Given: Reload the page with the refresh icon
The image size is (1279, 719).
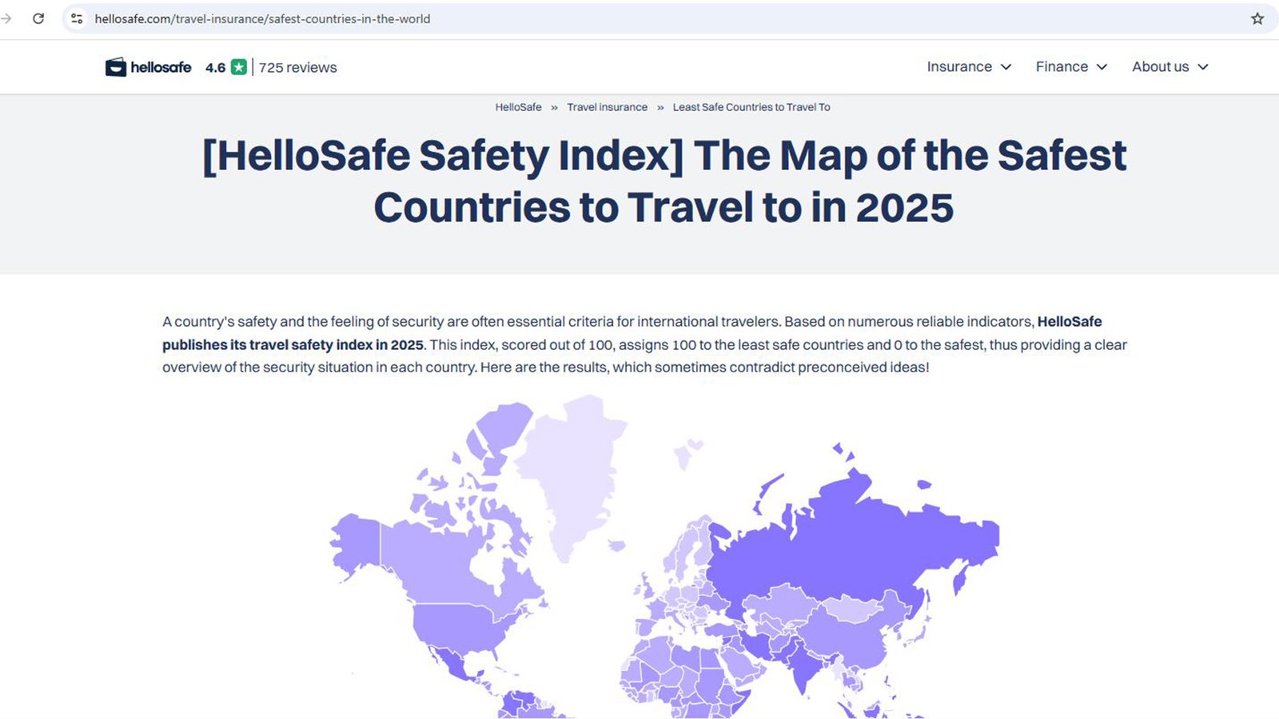Looking at the screenshot, I should [x=38, y=18].
